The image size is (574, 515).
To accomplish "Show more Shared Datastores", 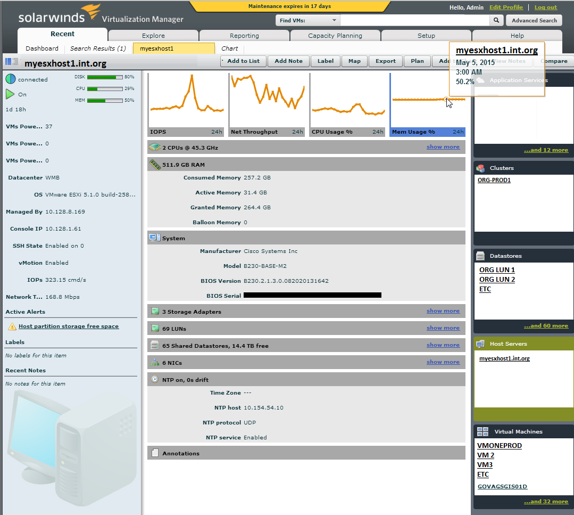I will coord(443,345).
